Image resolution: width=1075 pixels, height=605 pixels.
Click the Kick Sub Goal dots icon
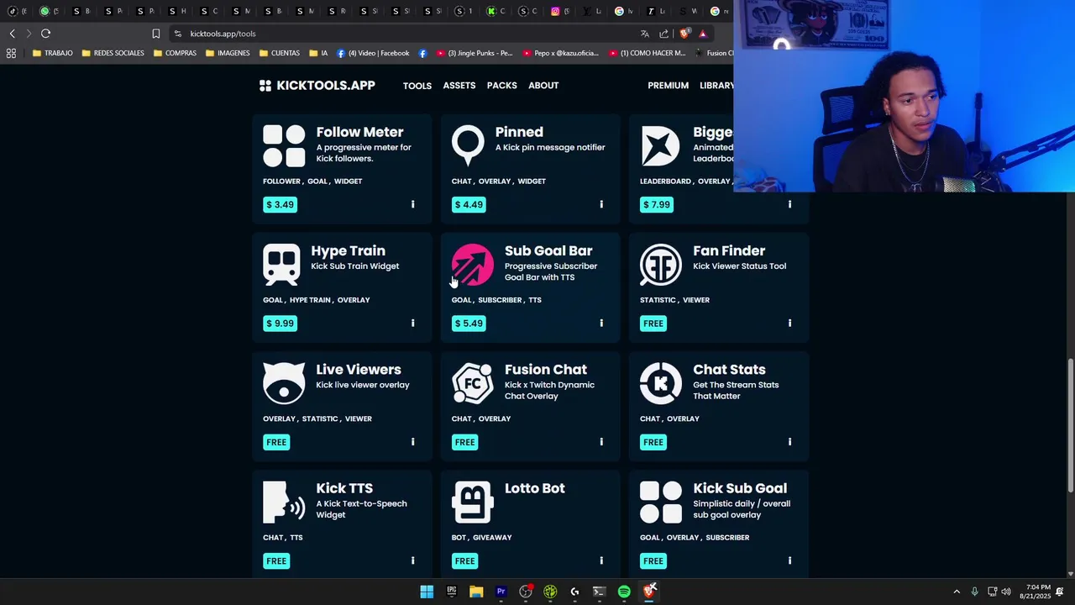point(661,502)
